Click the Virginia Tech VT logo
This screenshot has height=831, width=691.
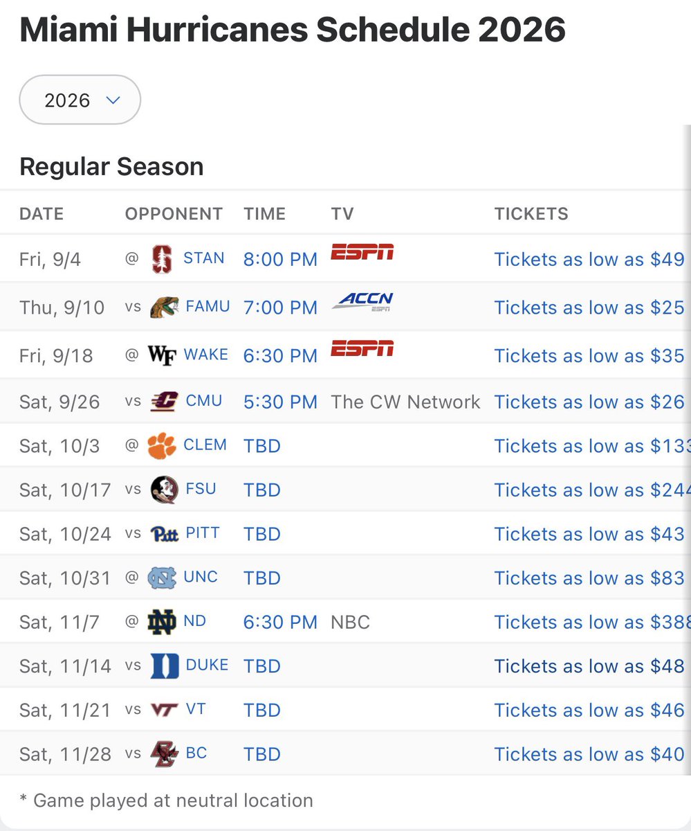(164, 710)
